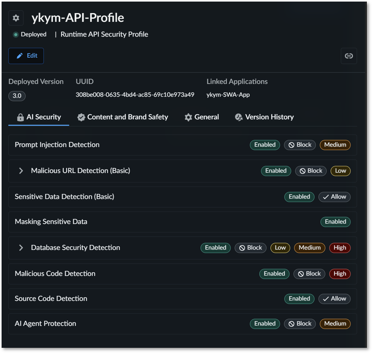Viewport: 372px width, 353px height.
Task: Click the Source Code Detection label
Action: pos(51,299)
